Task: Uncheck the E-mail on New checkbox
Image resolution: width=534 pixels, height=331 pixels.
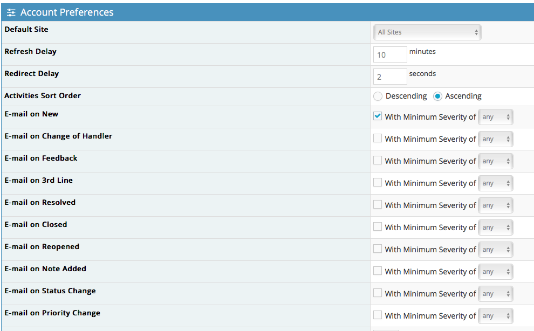Action: pyautogui.click(x=378, y=116)
